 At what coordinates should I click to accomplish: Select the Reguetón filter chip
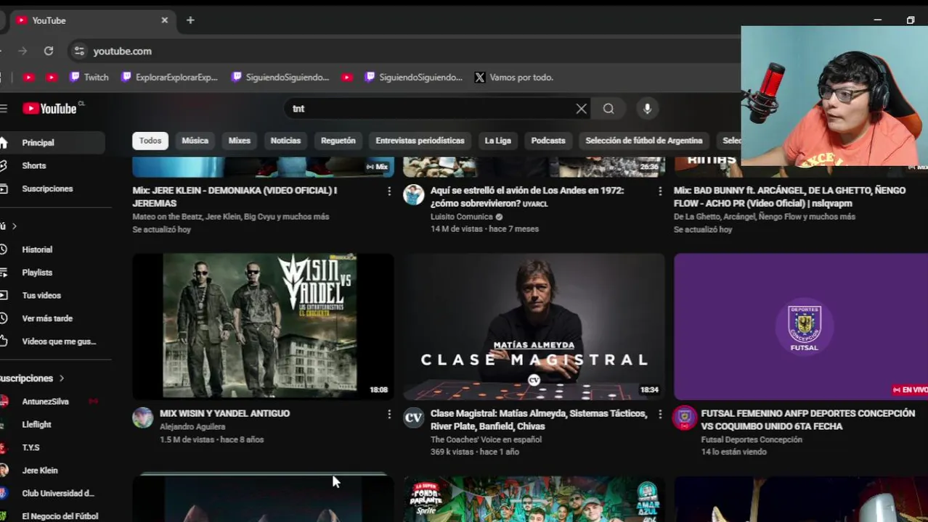tap(338, 141)
